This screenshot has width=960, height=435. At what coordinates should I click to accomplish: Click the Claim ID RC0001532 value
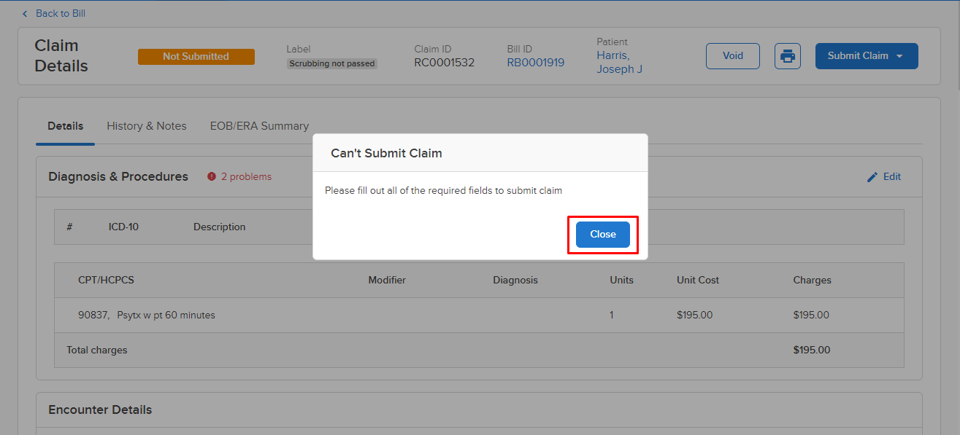[444, 62]
